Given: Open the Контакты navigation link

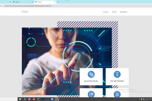Looking at the screenshot, I should coord(123,12).
